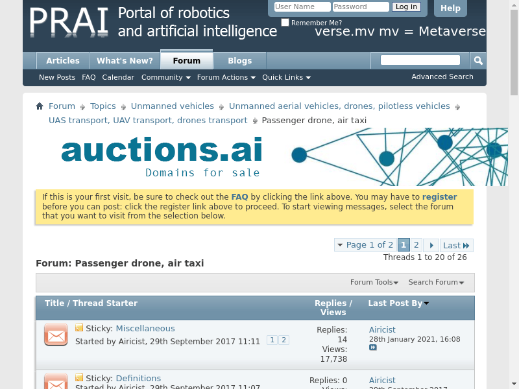Open Unmanned vehicles breadcrumb link
Image resolution: width=519 pixels, height=389 pixels.
173,106
